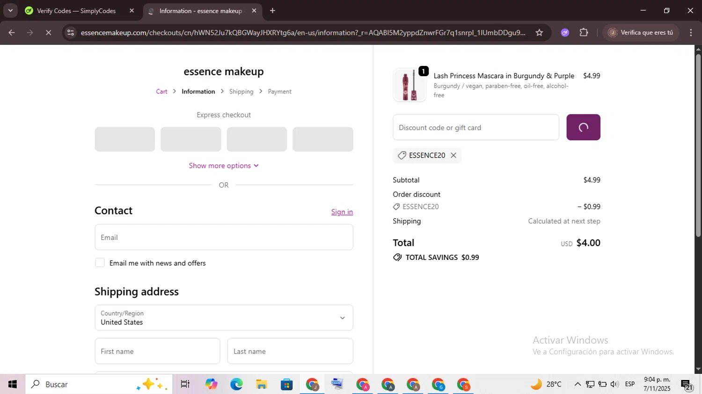Open the volume control icon

tap(614, 384)
